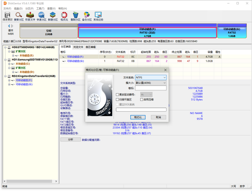252x194 pixels.
Task: Switch to the 浏览文件 tab
Action: (78, 47)
